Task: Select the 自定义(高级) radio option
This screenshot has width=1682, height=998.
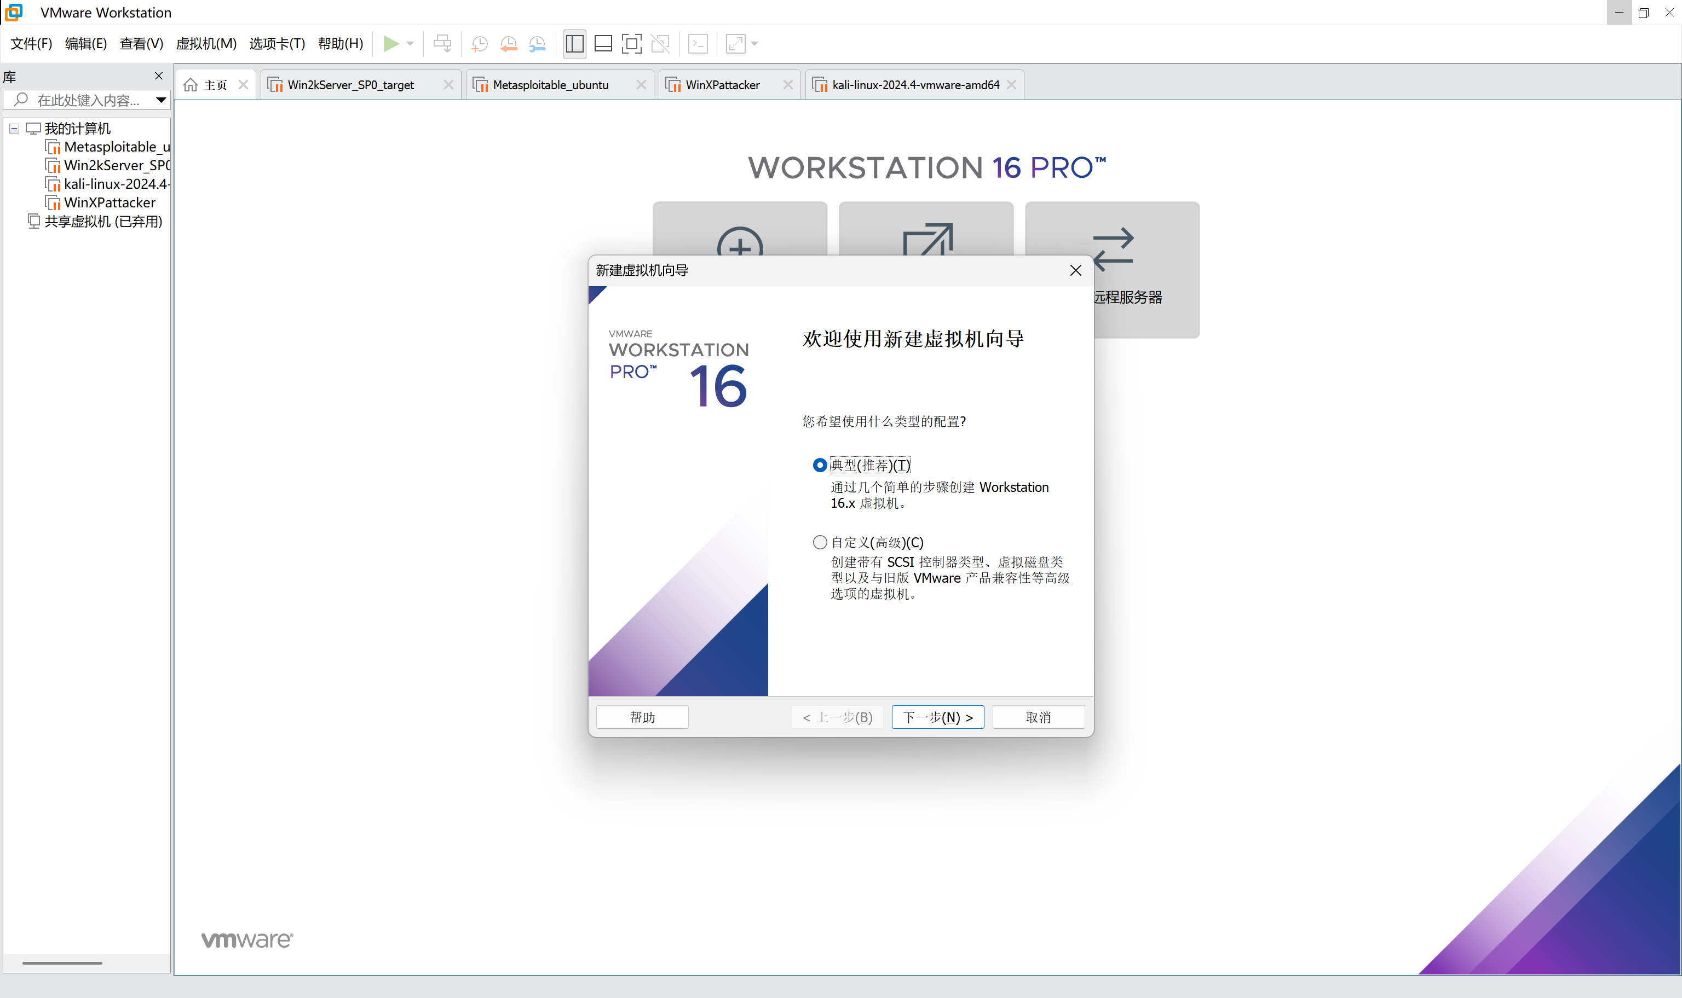Action: (820, 542)
